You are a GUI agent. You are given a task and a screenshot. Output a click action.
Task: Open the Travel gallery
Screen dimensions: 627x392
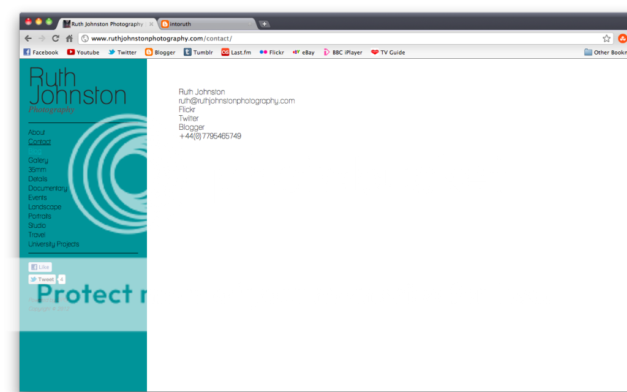[37, 235]
